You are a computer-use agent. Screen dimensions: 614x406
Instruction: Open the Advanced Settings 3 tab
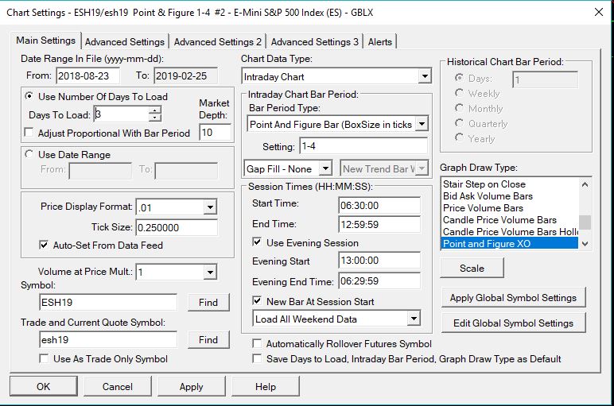[314, 42]
